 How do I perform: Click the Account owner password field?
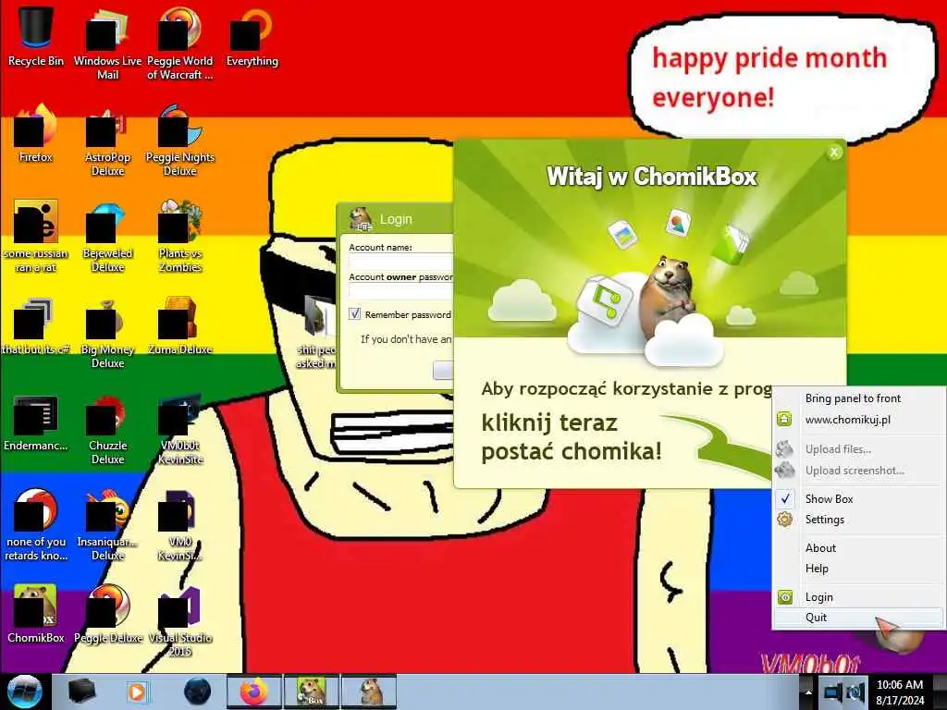401,291
